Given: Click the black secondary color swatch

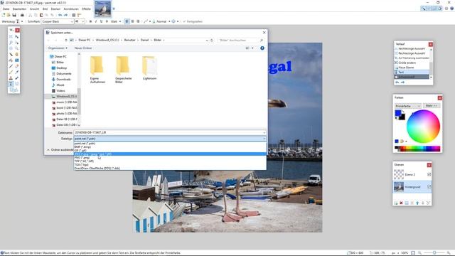Looking at the screenshot, I should tap(402, 117).
